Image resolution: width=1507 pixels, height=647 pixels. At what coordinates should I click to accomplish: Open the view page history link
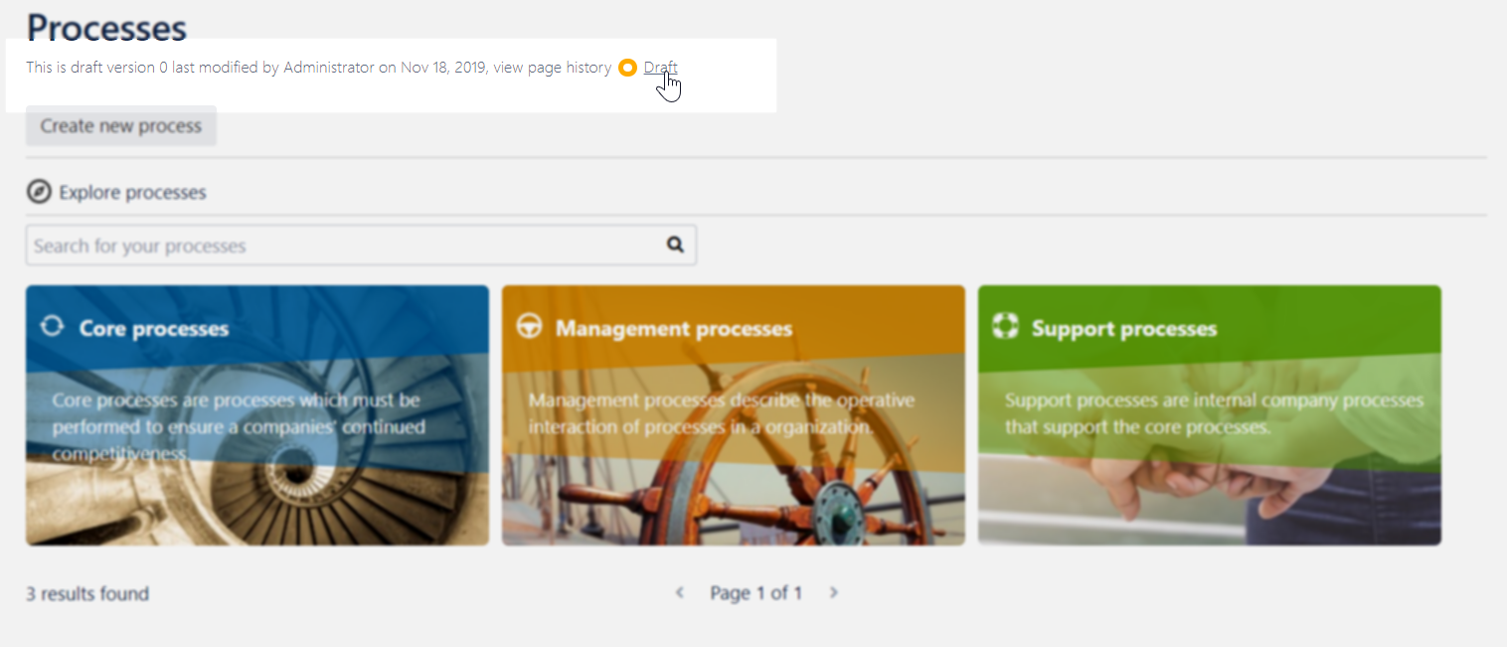tap(553, 68)
